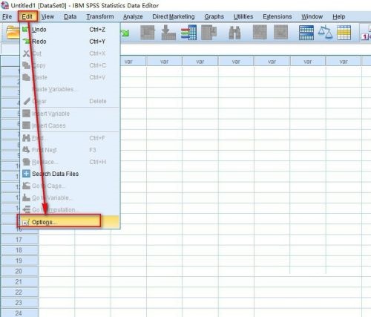Click the Go to Case toolbar icon
Viewport: 371px width, 317px height.
(148, 33)
